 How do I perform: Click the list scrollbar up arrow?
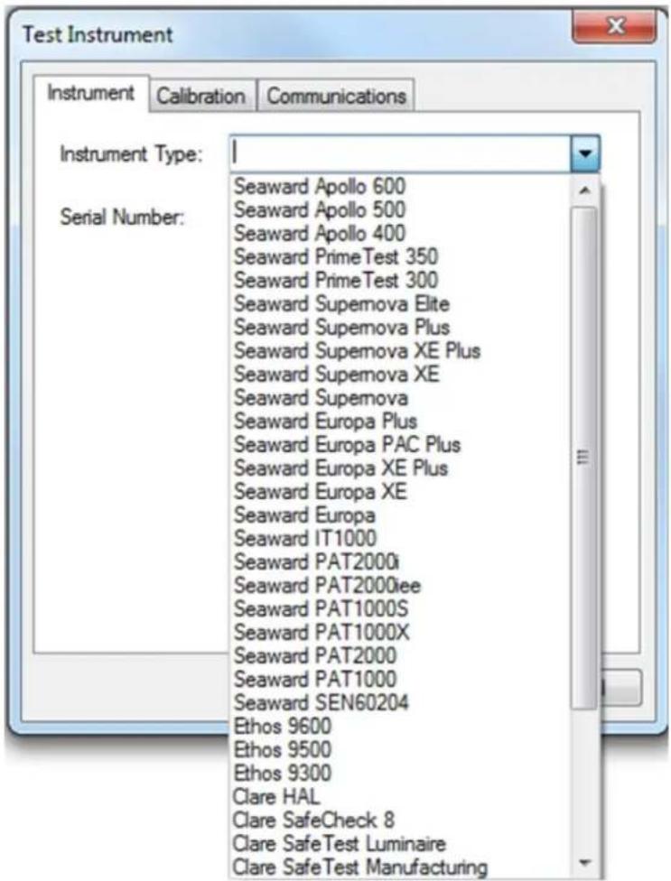(x=585, y=190)
